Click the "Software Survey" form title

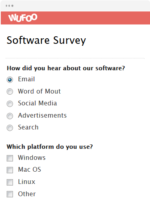(46, 40)
